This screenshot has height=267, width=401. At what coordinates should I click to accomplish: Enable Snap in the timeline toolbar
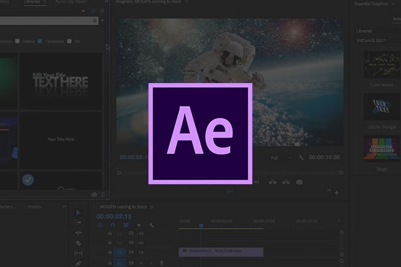113,225
